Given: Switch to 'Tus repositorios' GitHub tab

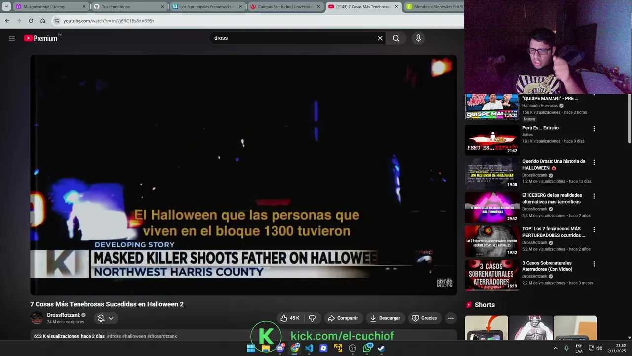Looking at the screenshot, I should pyautogui.click(x=128, y=7).
